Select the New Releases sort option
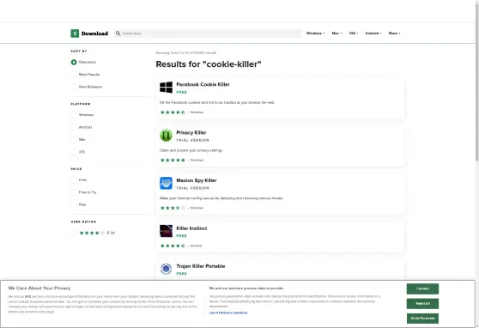Viewport: 479px width, 328px height. coord(74,87)
